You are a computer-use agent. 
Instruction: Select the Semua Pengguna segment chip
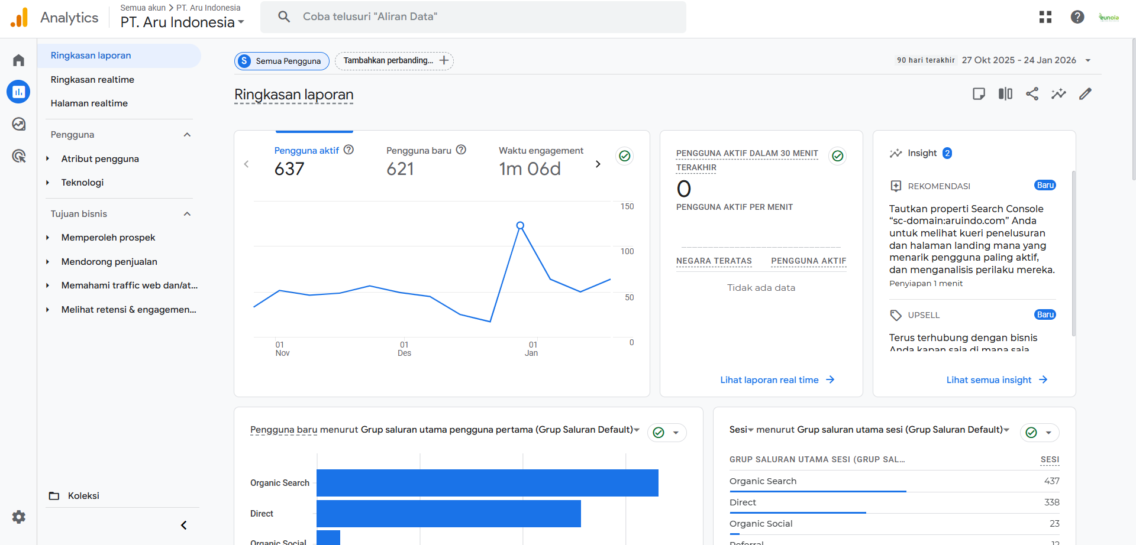click(x=282, y=61)
